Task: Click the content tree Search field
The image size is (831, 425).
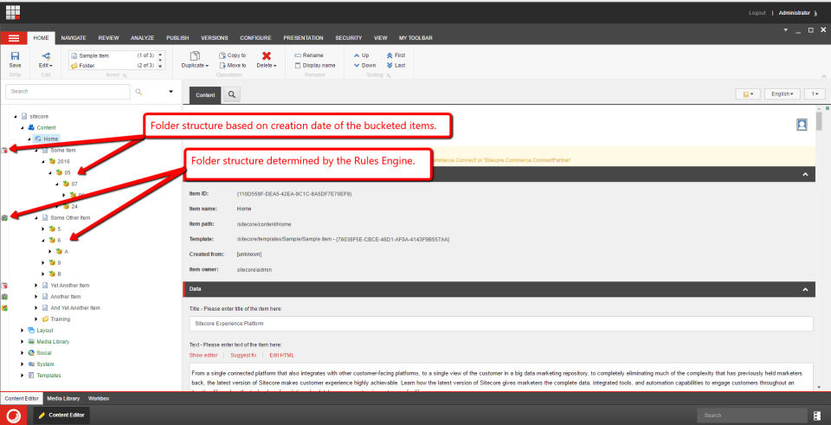Action: (x=69, y=91)
